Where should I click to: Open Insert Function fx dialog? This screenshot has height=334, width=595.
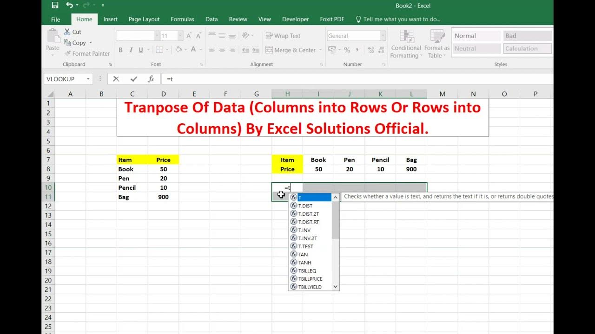pyautogui.click(x=151, y=79)
